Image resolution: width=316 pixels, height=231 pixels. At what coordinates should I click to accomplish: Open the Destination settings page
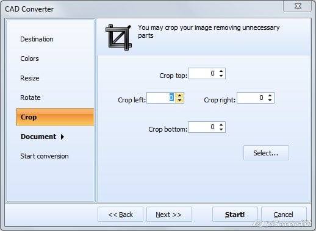tap(37, 39)
